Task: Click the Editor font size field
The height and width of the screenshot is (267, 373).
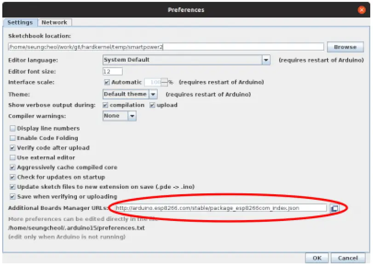Action: (113, 71)
